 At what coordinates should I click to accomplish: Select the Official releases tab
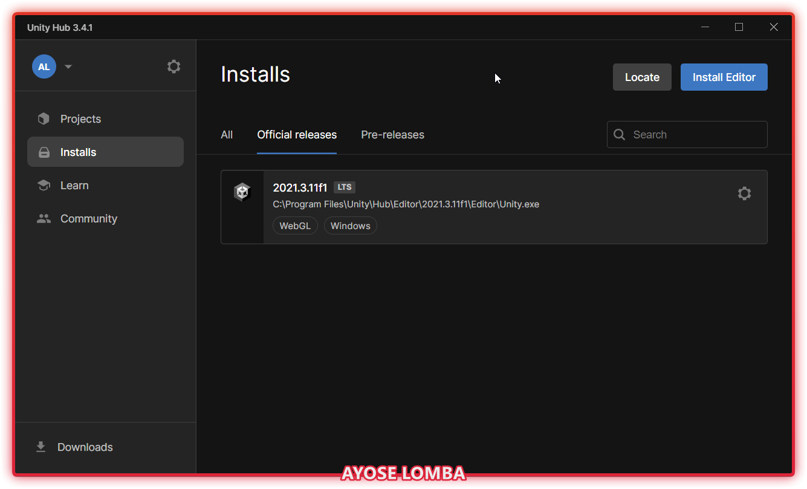tap(297, 135)
